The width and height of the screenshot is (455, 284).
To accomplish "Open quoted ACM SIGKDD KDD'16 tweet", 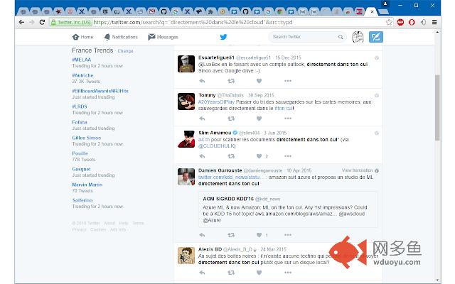I will click(x=288, y=209).
